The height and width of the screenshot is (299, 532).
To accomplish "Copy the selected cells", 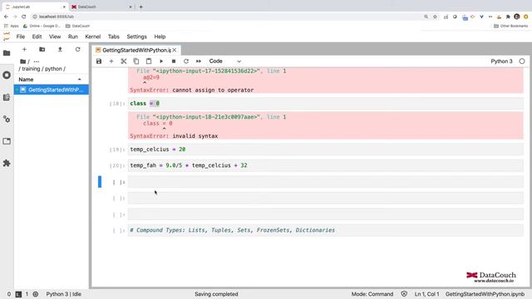I will coord(136,61).
